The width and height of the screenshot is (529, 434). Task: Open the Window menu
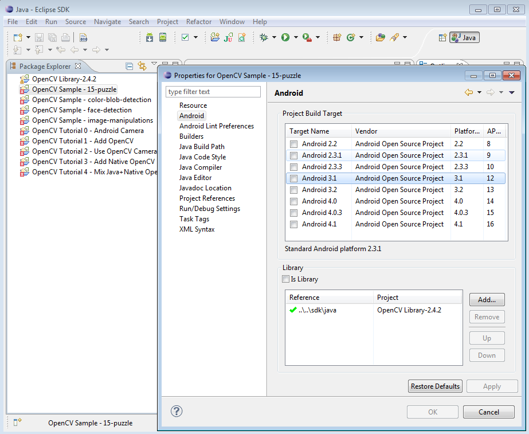click(x=232, y=22)
